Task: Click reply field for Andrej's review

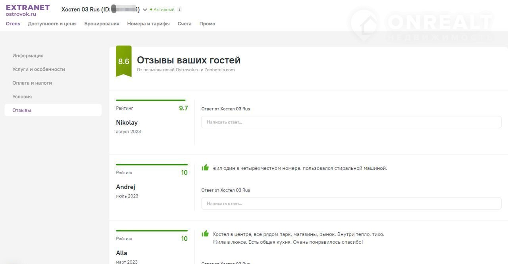Action: [x=351, y=203]
